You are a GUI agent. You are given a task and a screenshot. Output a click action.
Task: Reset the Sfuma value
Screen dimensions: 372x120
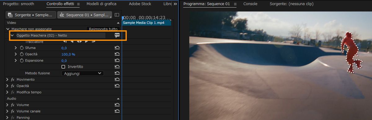point(117,48)
